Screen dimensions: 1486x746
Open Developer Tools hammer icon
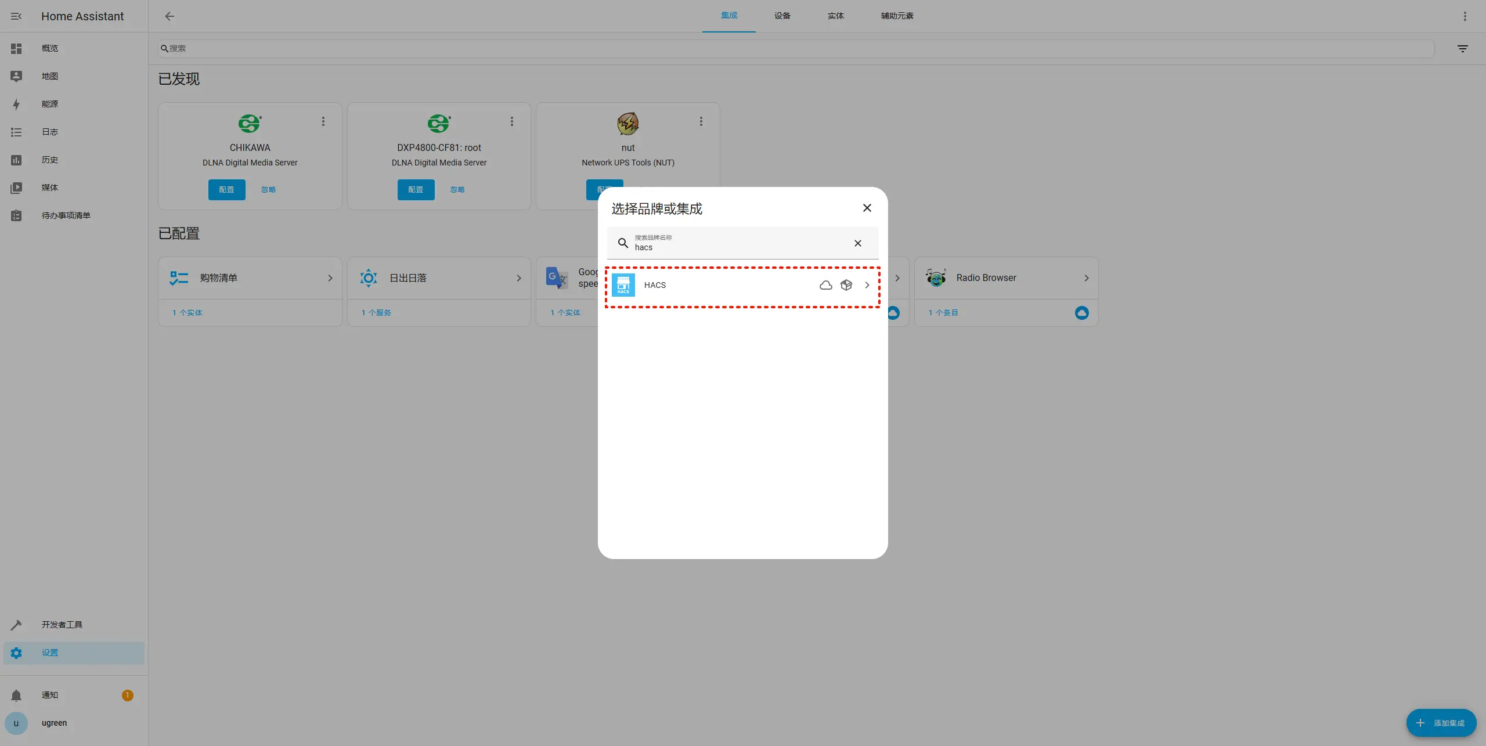point(16,625)
